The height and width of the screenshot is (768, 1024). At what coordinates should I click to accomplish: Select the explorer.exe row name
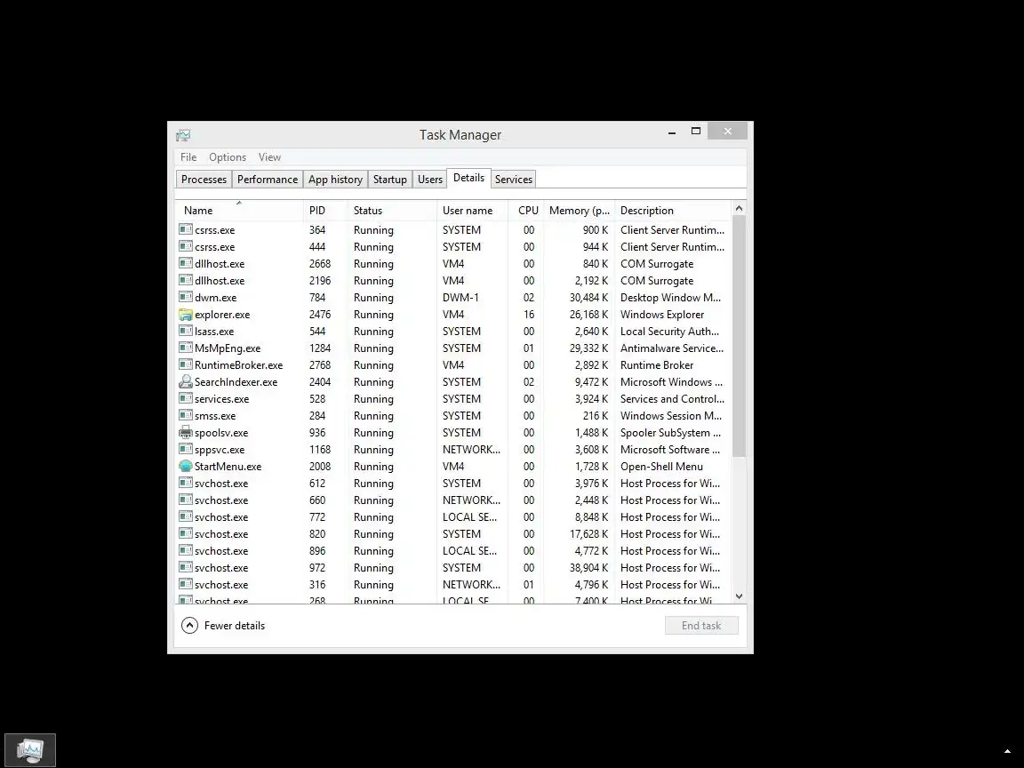tap(222, 315)
